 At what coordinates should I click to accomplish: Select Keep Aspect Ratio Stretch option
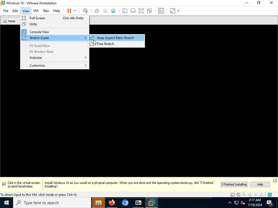tap(116, 38)
